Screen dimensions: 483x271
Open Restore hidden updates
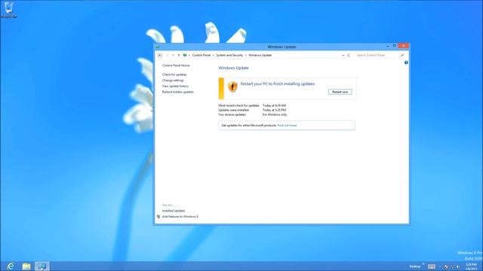178,92
